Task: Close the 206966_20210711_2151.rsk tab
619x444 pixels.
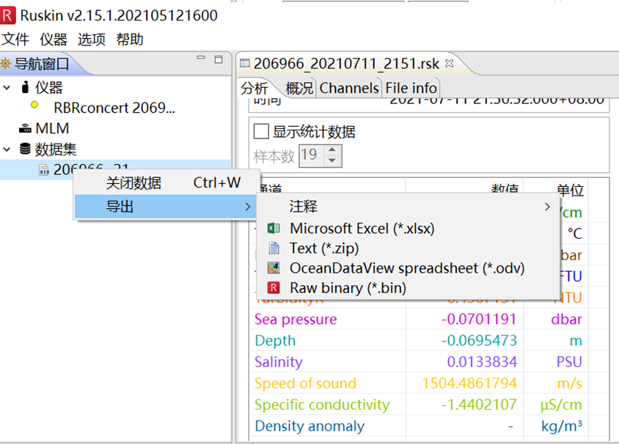Action: (450, 64)
